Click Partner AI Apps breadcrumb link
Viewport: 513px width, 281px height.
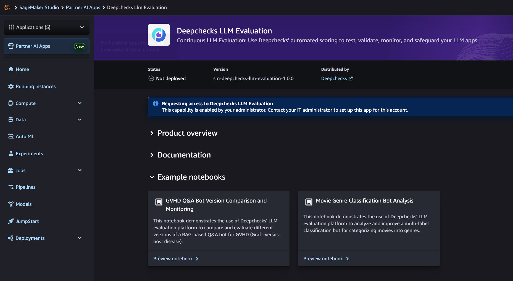(83, 7)
